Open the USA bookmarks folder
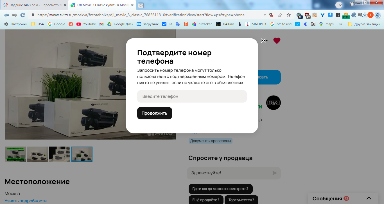384x204 pixels. point(37,24)
